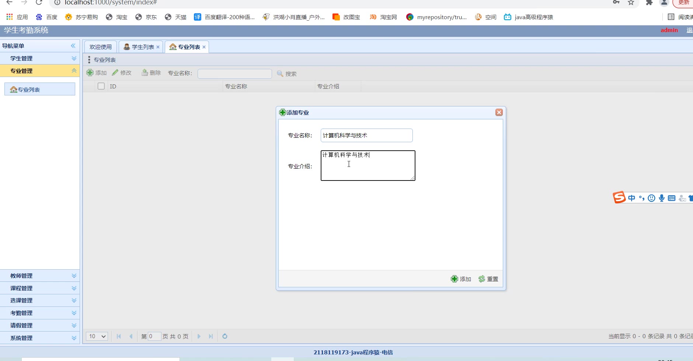Open the 百度 bookmark

(x=46, y=17)
